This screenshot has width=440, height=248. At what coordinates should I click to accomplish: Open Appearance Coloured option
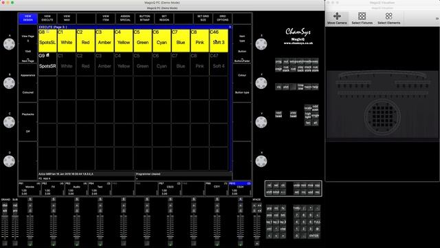pyautogui.click(x=27, y=83)
